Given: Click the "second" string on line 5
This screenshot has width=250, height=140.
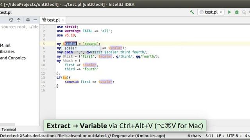Looking at the screenshot, I should [x=90, y=44].
